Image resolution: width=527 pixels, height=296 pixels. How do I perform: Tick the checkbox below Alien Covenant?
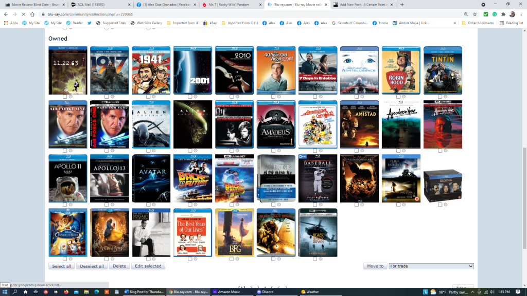tap(148, 151)
